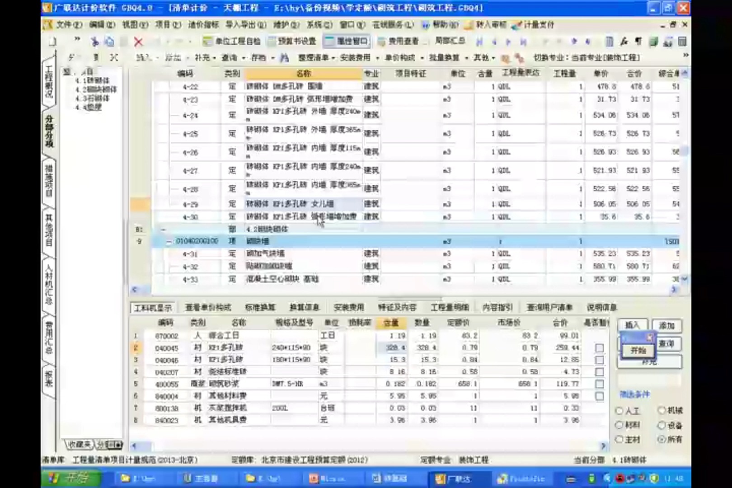The width and height of the screenshot is (732, 488).
Task: Switch to 工程量明细 tab
Action: point(450,308)
